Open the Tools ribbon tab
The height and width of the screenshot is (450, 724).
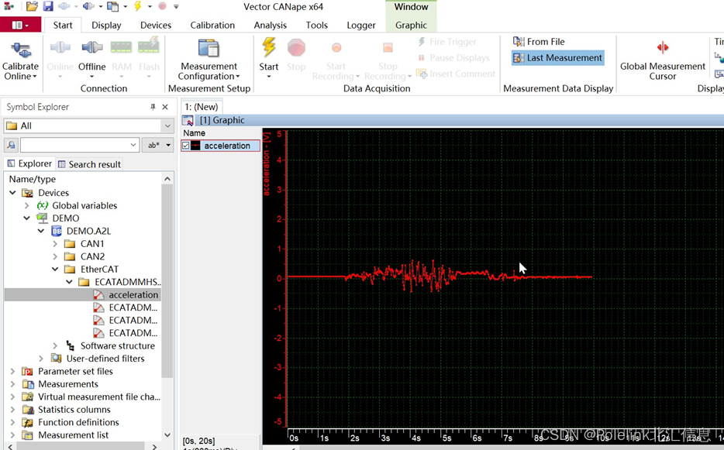click(x=317, y=25)
